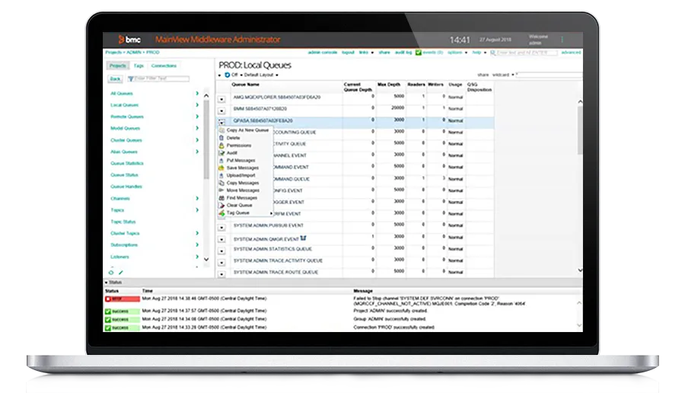The image size is (685, 393).
Task: Click the Delete trash icon in the context menu
Action: tap(221, 138)
